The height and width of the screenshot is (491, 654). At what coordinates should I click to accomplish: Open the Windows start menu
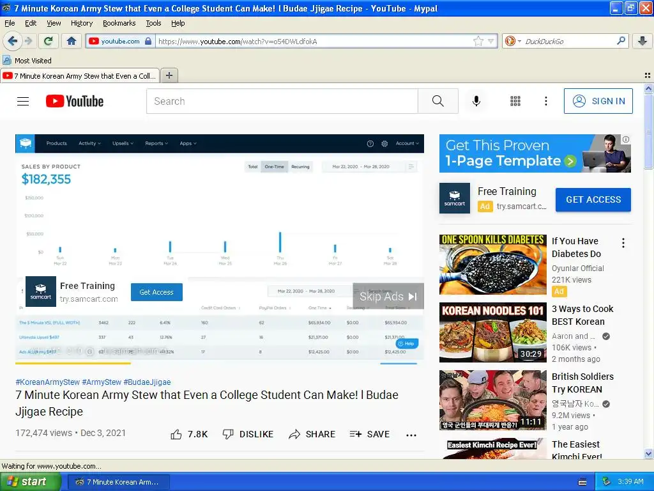tap(31, 481)
